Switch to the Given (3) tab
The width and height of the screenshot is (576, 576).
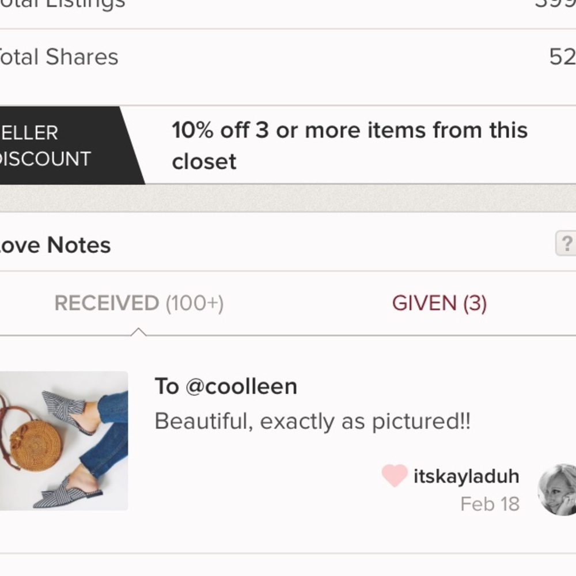click(x=439, y=303)
